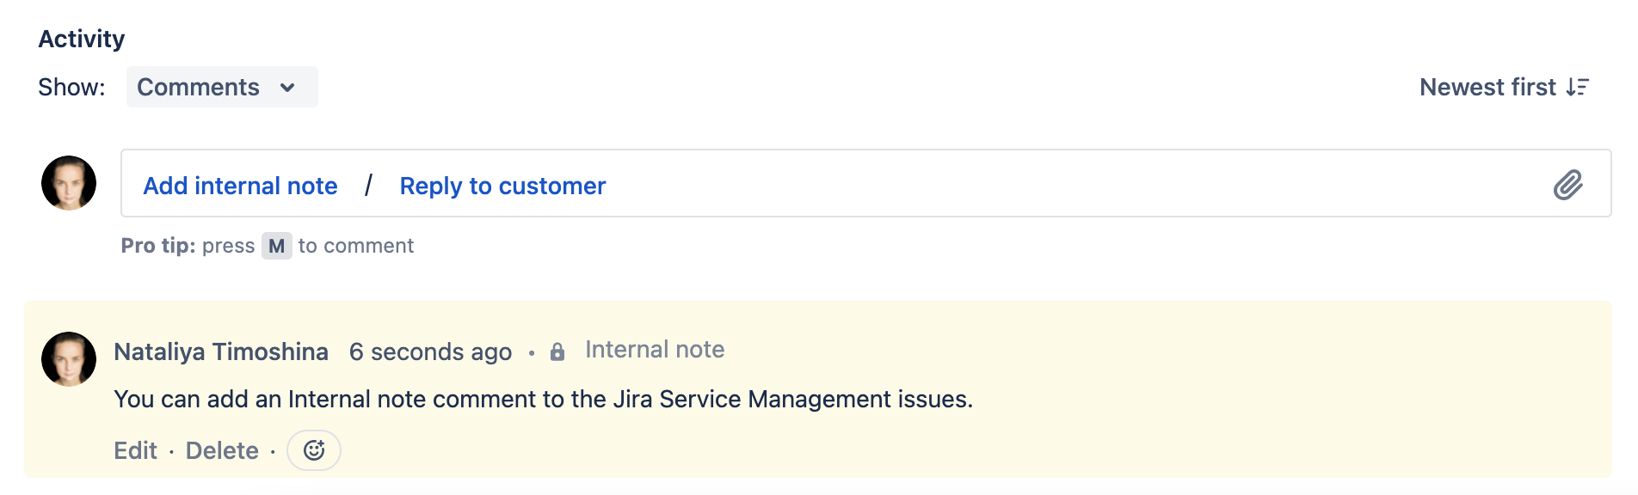This screenshot has width=1638, height=495.
Task: Add a reaction with the emoji icon
Action: point(314,450)
